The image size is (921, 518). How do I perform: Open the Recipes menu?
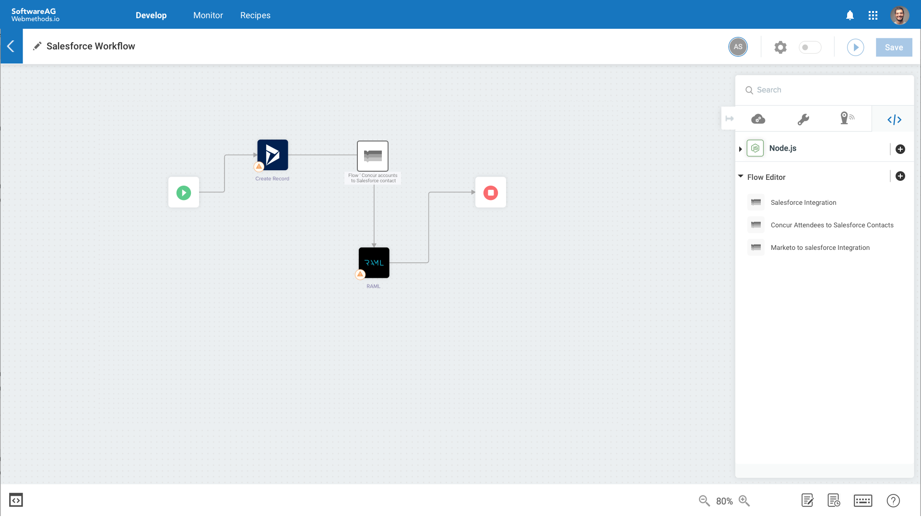(255, 15)
